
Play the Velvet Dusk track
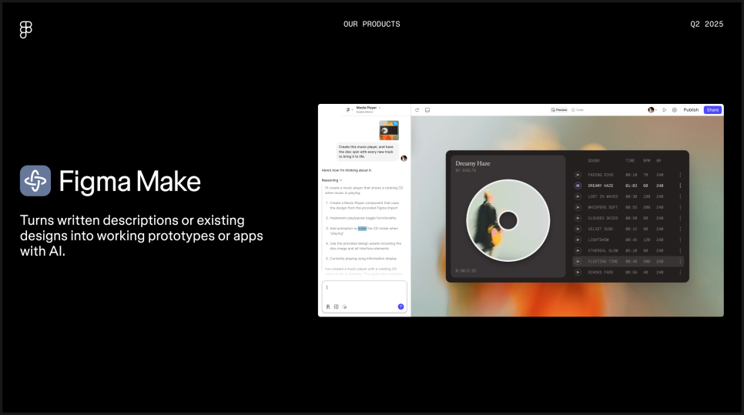tap(578, 229)
